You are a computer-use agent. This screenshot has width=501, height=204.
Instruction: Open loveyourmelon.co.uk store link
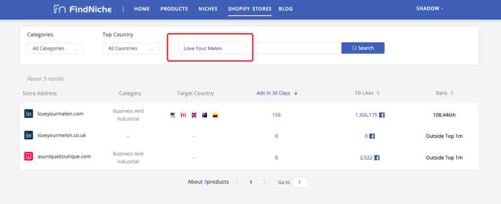[x=62, y=135]
